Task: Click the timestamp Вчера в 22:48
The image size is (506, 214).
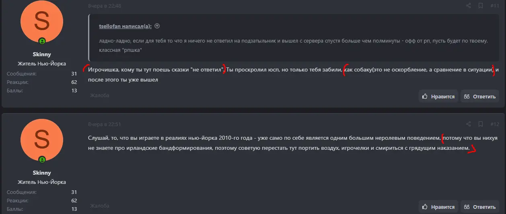Action: [x=105, y=6]
